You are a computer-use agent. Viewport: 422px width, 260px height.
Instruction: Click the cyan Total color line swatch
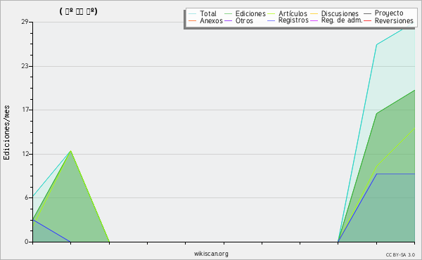click(193, 14)
